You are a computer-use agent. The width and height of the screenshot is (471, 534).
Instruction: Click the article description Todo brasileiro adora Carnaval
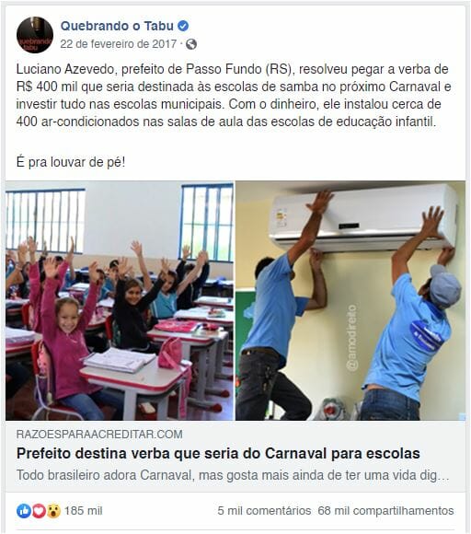(233, 475)
